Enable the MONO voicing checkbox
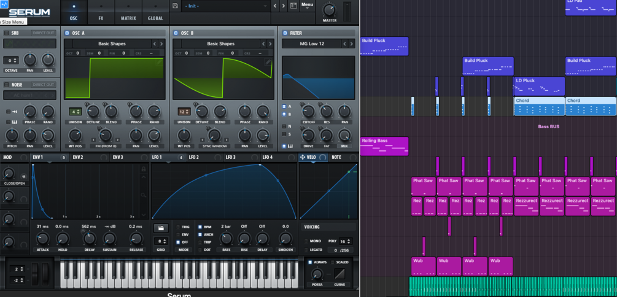 (306, 241)
